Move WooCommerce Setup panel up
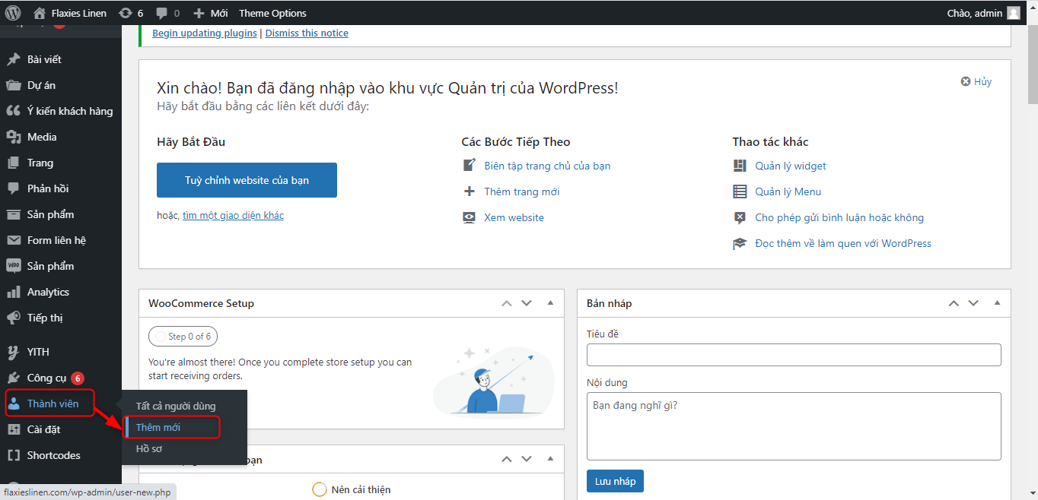1038x500 pixels. pyautogui.click(x=507, y=303)
